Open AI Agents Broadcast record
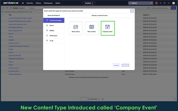Screen dimensions: 178x111 [15, 74]
